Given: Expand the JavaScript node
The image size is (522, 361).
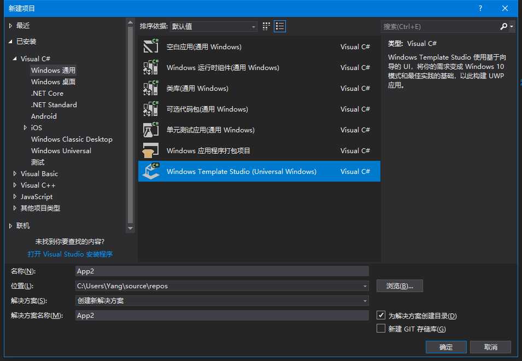Looking at the screenshot, I should [x=15, y=196].
